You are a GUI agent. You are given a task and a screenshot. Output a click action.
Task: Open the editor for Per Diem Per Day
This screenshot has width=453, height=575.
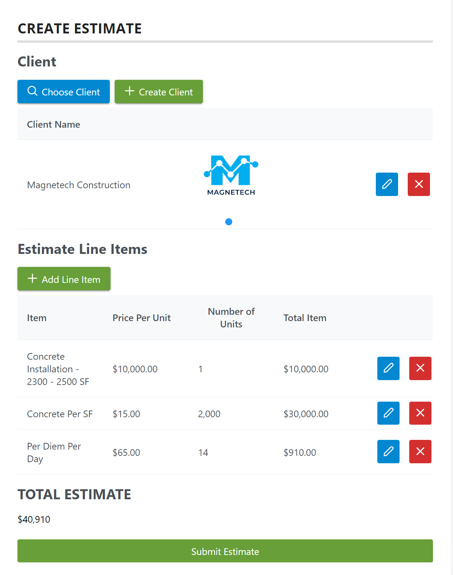pyautogui.click(x=388, y=451)
